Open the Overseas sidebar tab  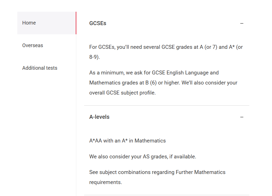click(x=46, y=45)
